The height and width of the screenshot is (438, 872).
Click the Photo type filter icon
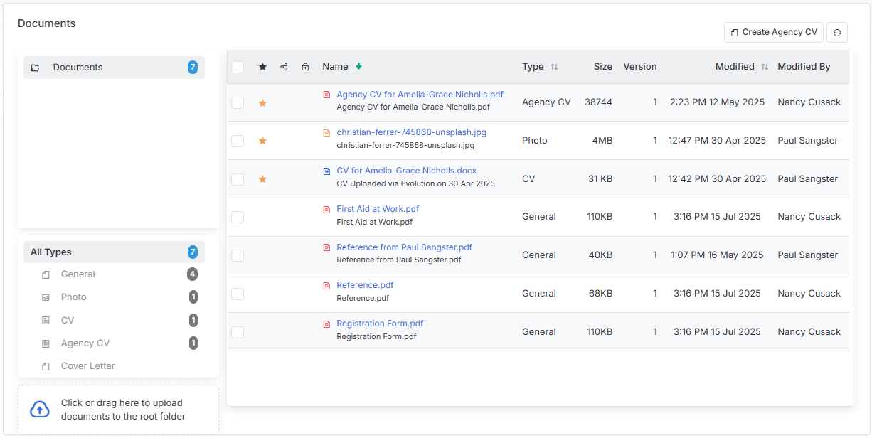[46, 297]
